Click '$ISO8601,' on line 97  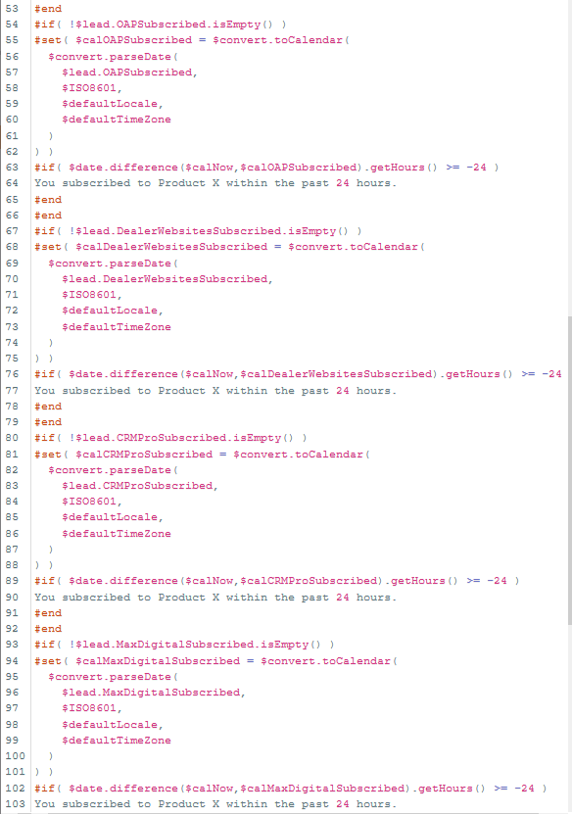tap(92, 707)
